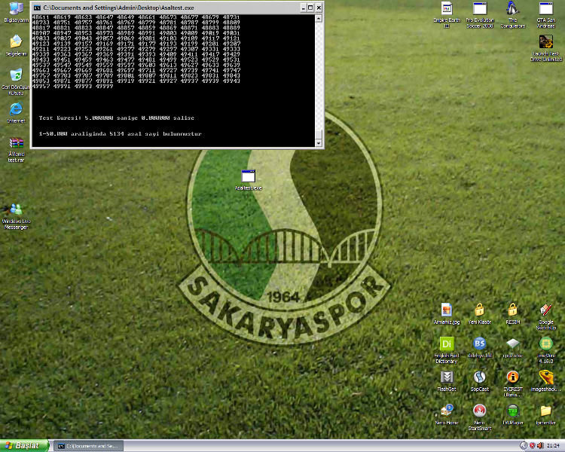Screen dimensions: 565x452
Task: Launch FlashGet download manager icon
Action: [447, 381]
